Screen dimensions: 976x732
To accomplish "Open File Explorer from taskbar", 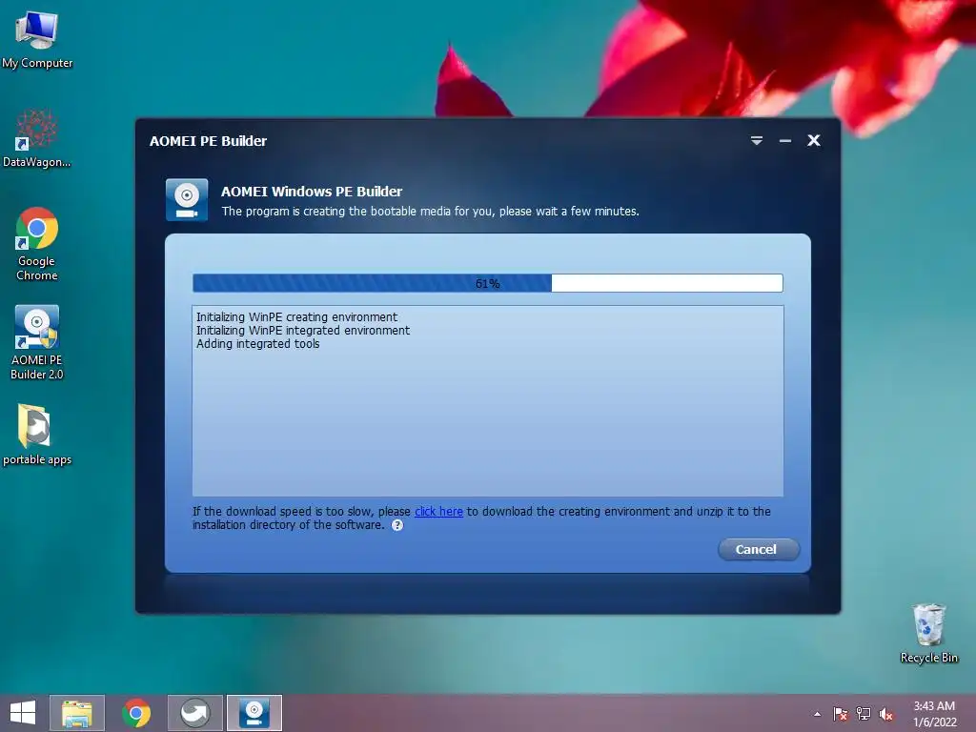I will click(x=77, y=713).
